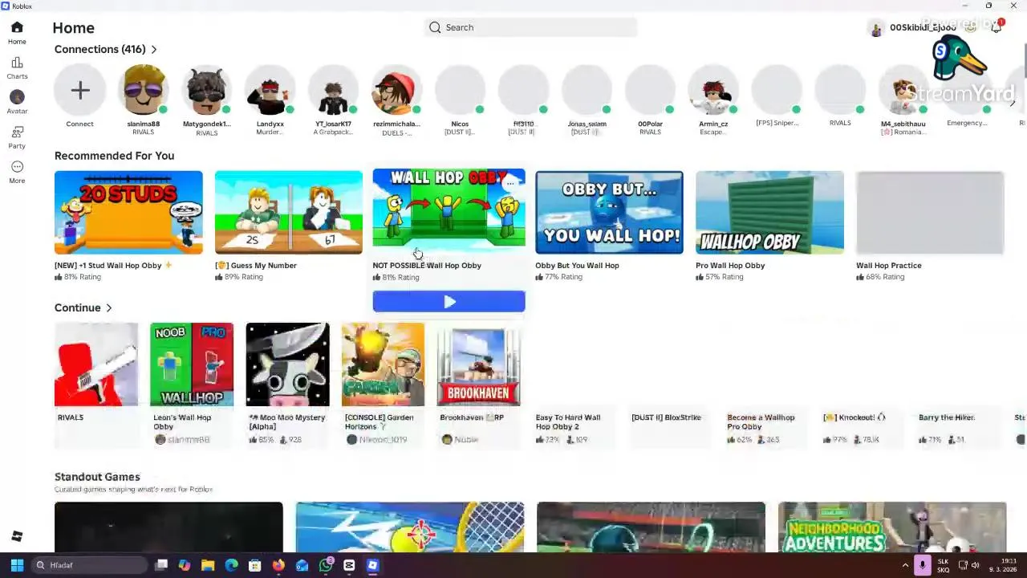
Task: Click the taskbar clock showing 19:13
Action: tap(1003, 565)
